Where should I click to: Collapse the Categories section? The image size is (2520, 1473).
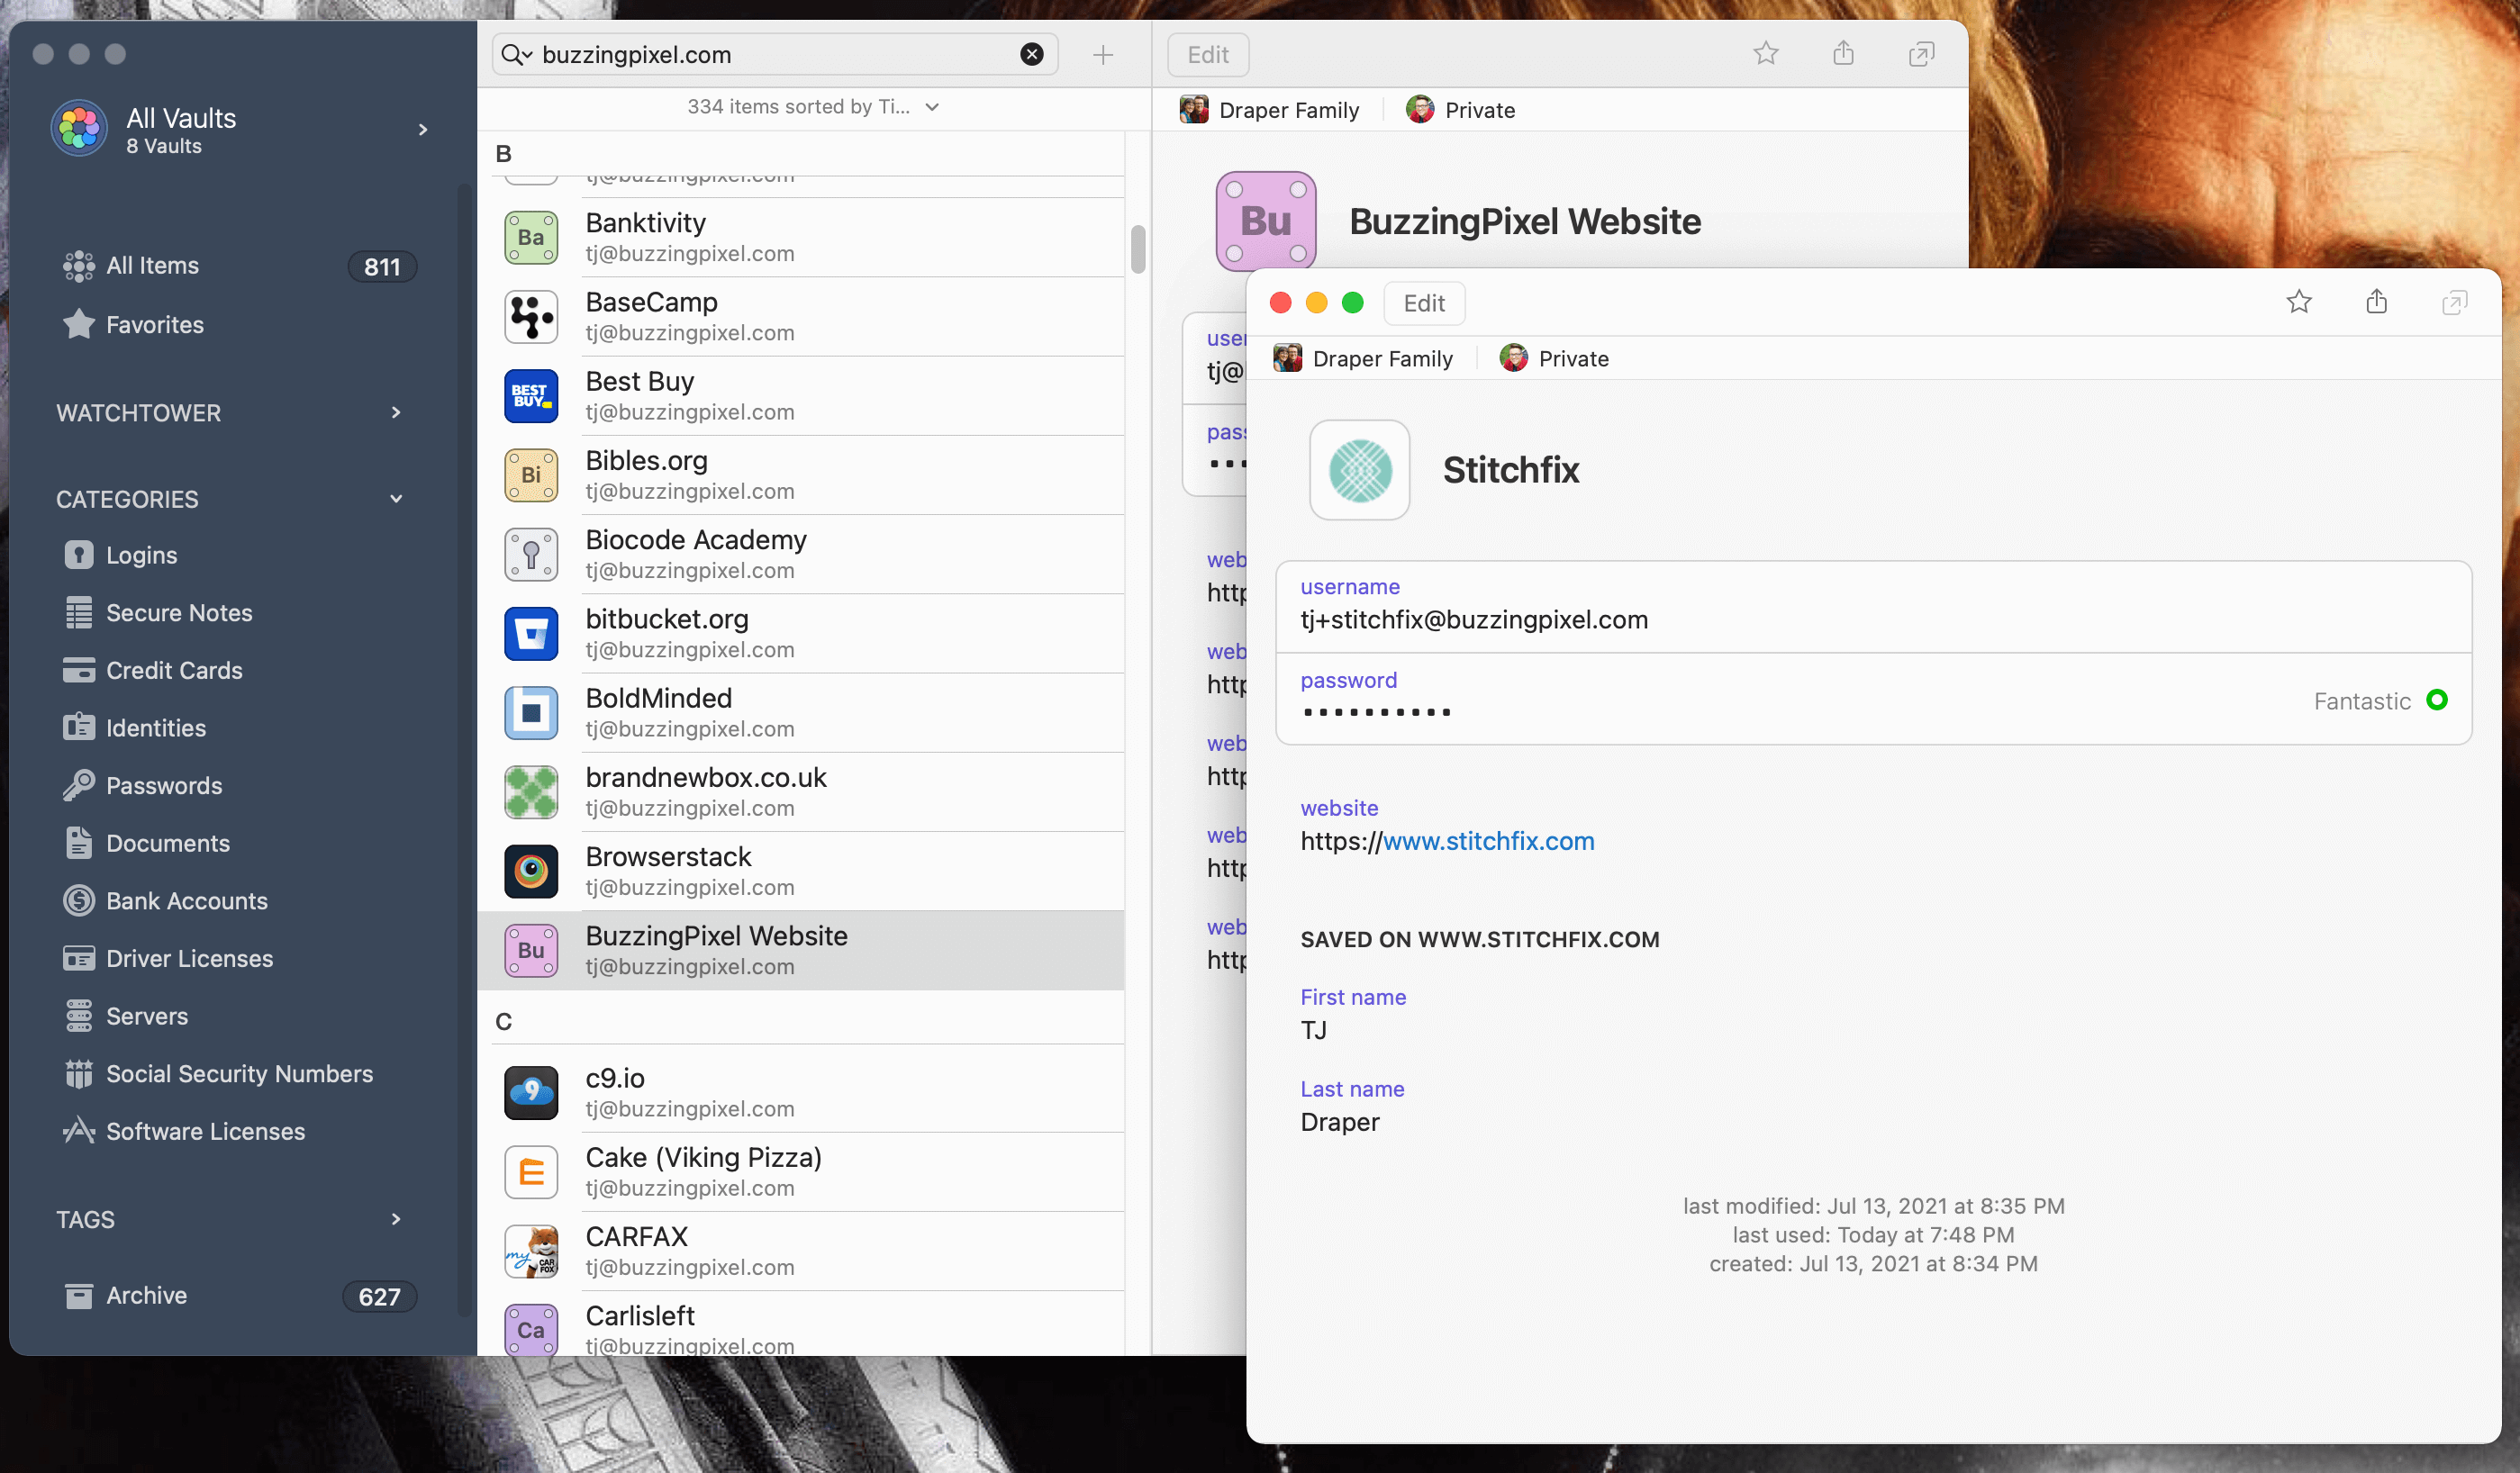pyautogui.click(x=396, y=498)
